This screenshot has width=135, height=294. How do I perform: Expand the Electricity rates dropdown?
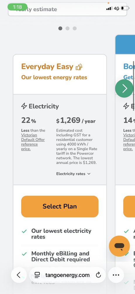[73, 174]
